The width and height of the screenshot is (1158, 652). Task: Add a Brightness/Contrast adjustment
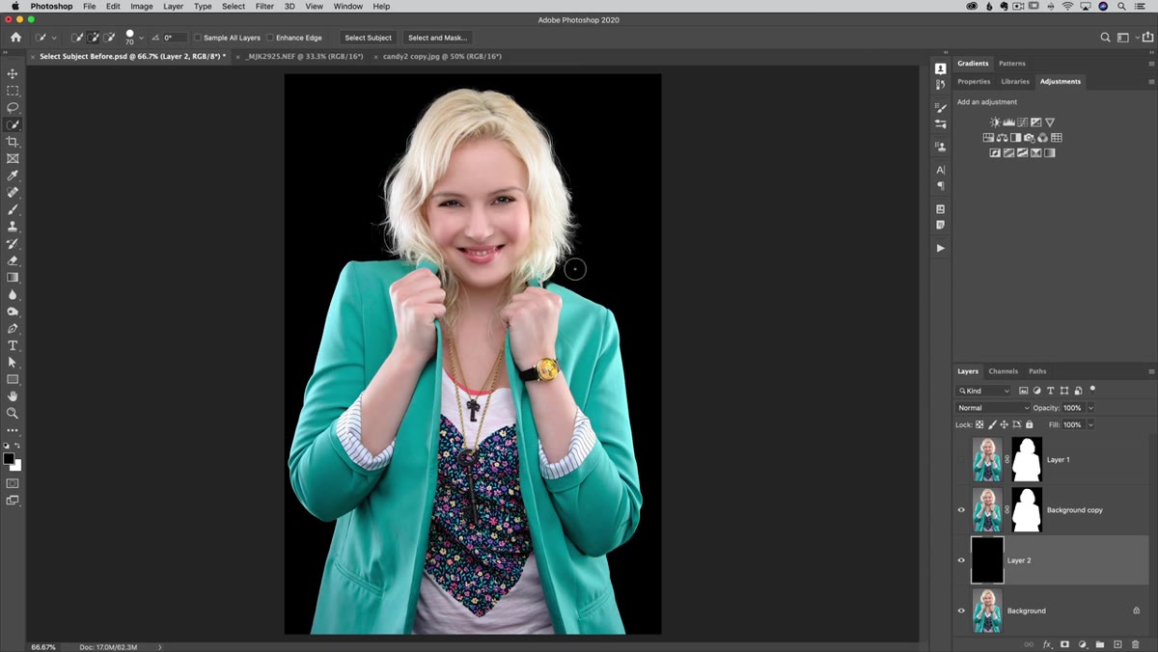tap(995, 122)
